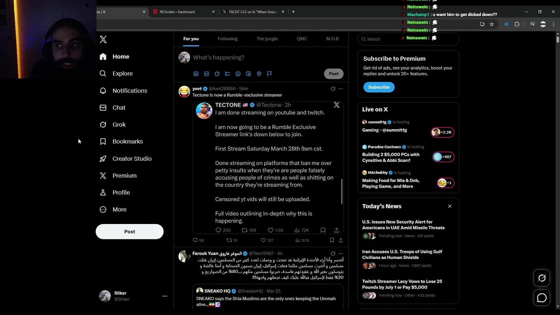
Task: Click Grok enhance icon in composer
Action: tap(217, 74)
